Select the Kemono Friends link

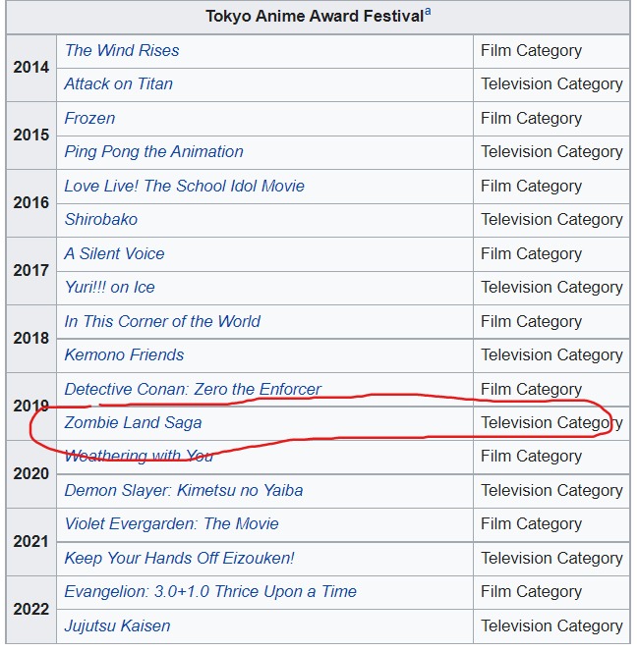click(x=124, y=355)
